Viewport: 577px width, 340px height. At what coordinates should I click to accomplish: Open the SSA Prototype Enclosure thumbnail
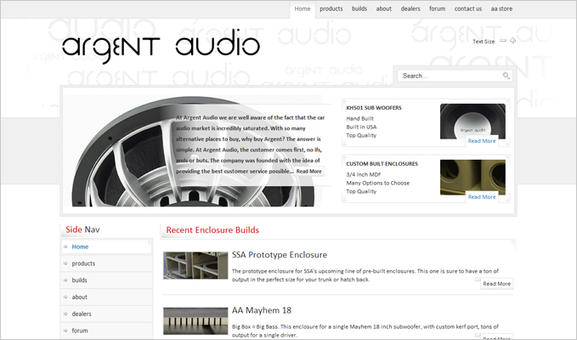coord(195,265)
